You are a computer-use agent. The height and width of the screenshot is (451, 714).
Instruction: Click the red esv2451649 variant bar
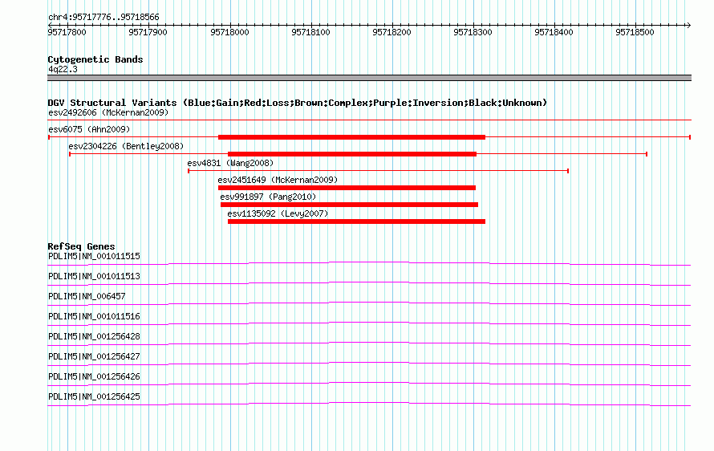347,188
